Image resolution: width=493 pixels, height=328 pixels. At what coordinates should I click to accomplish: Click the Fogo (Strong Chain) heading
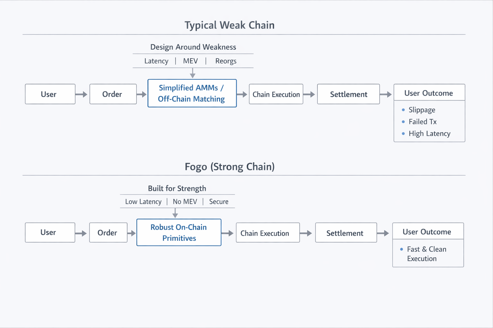pos(229,167)
